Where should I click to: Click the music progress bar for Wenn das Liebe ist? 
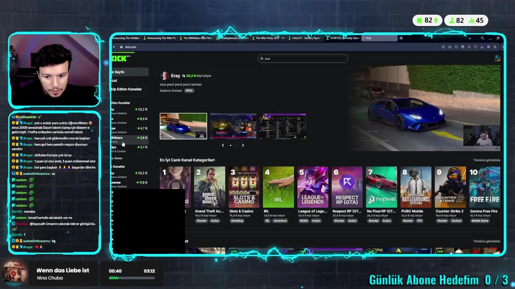point(132,278)
